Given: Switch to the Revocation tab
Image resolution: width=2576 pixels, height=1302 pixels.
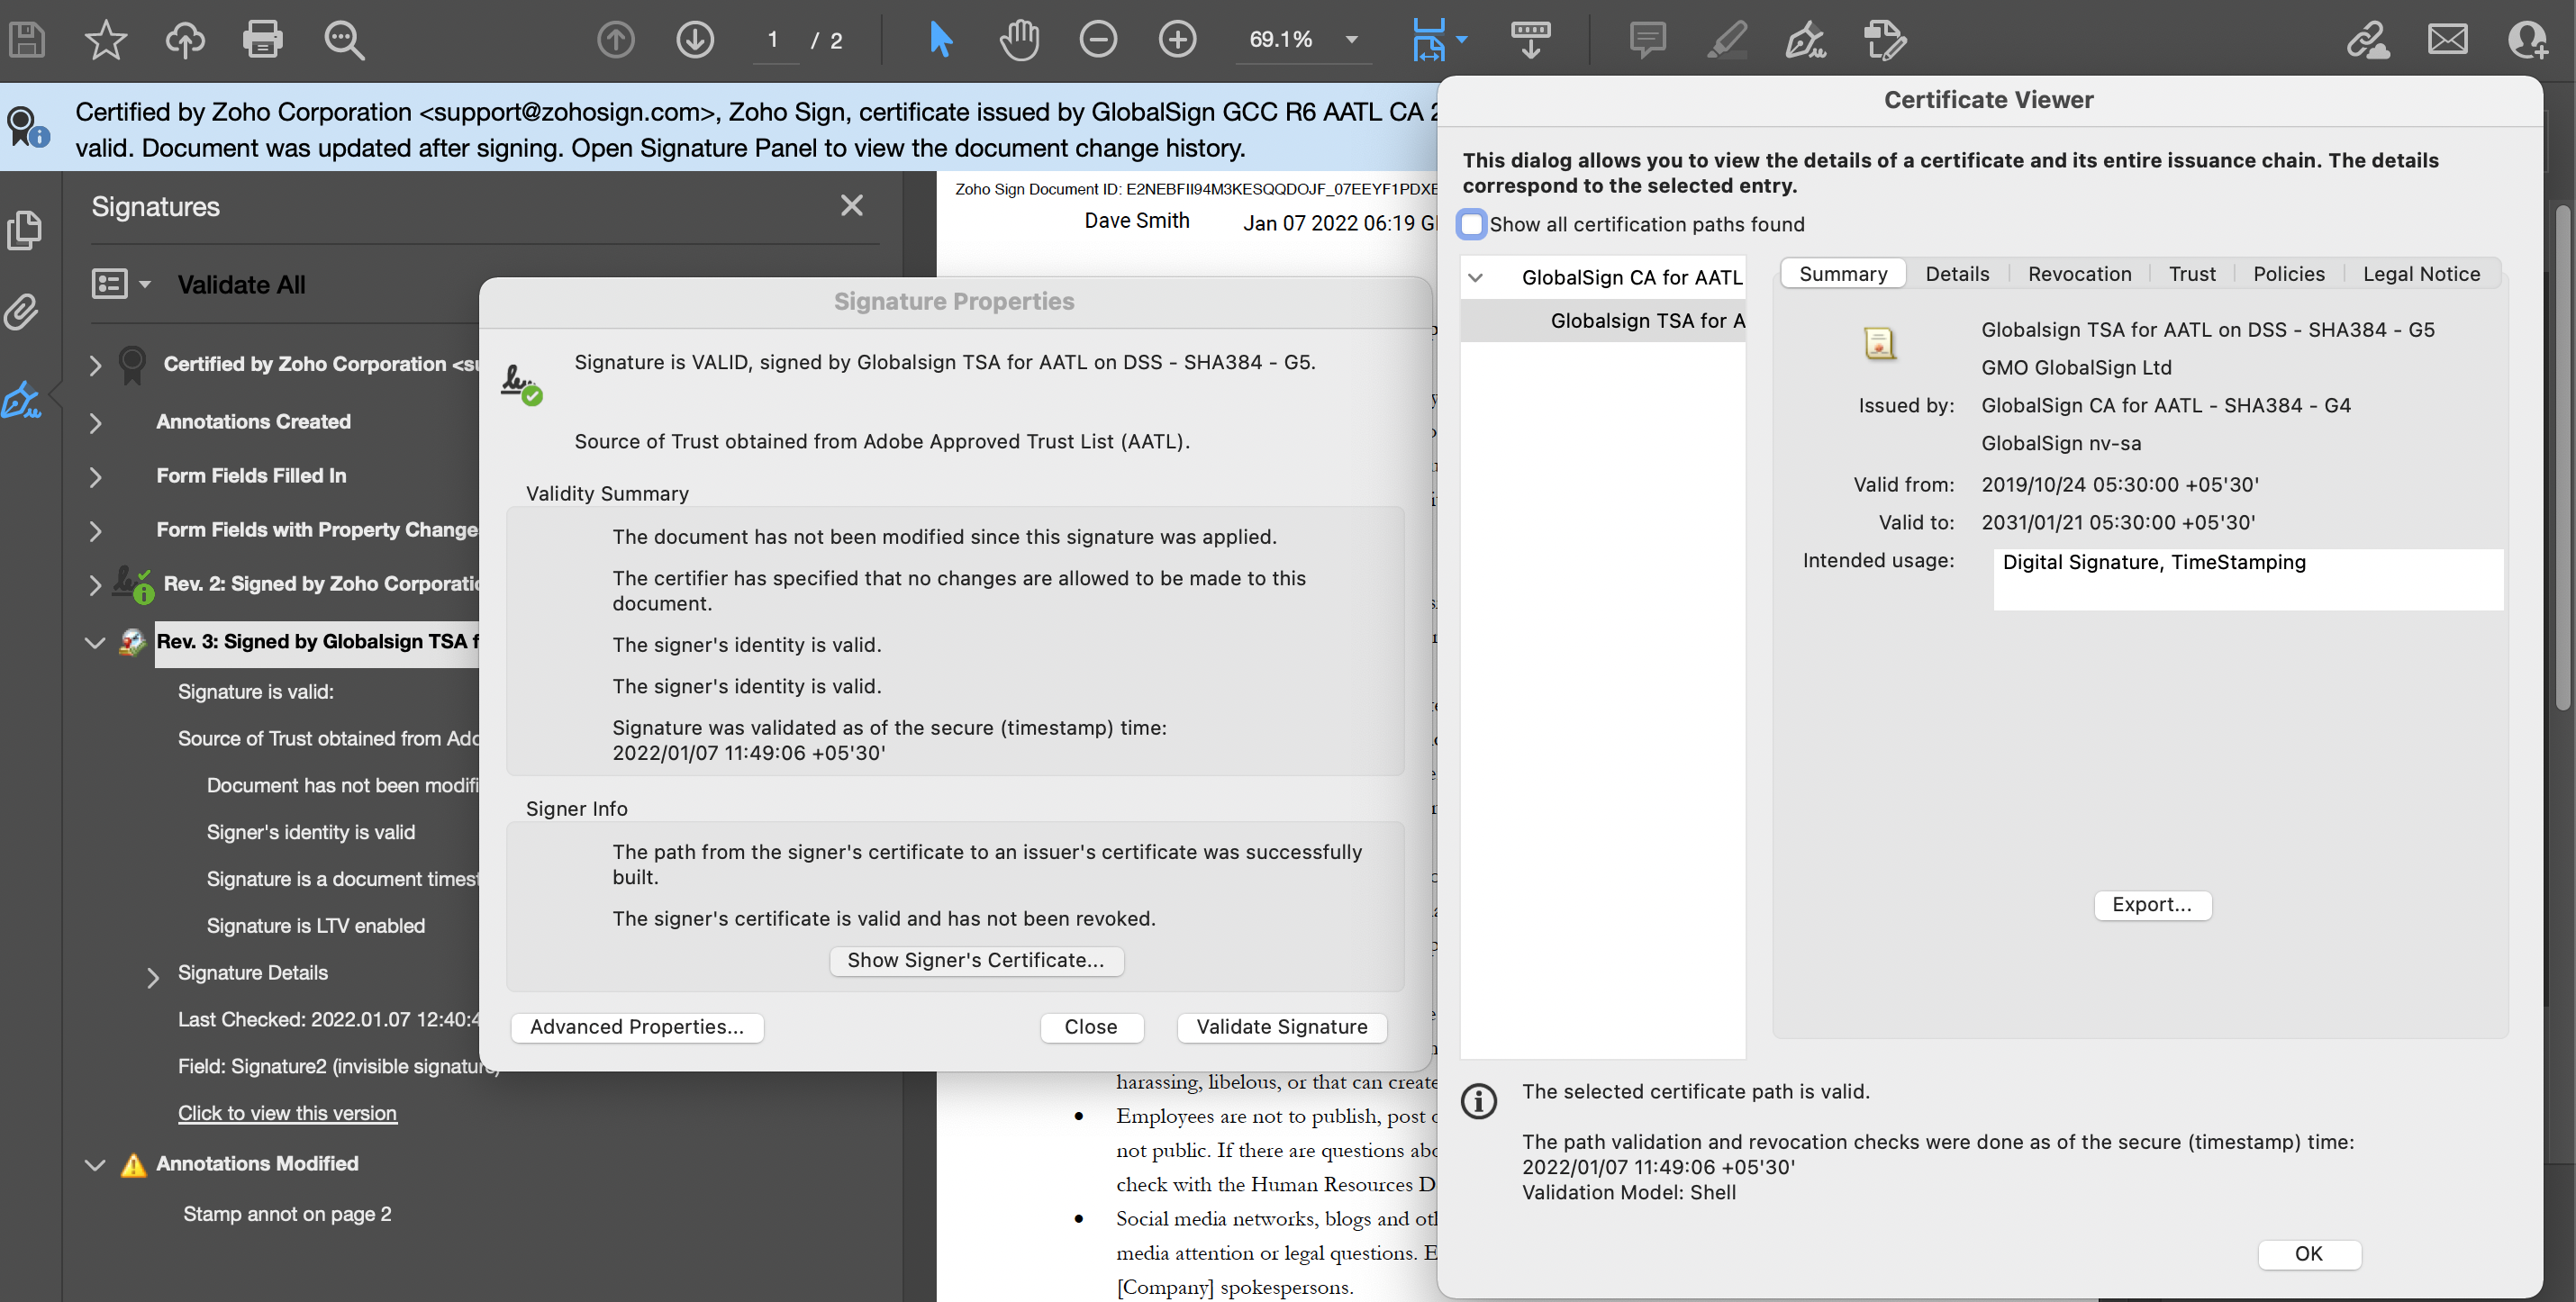Looking at the screenshot, I should coord(2079,274).
